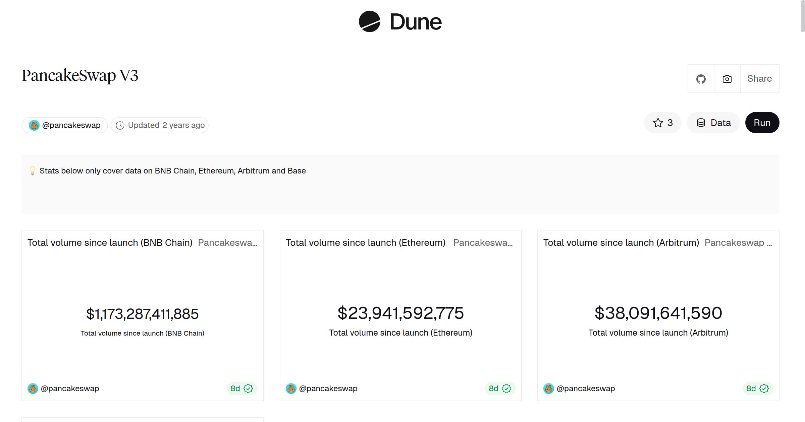Open the Data database button
The height and width of the screenshot is (422, 805).
click(713, 123)
